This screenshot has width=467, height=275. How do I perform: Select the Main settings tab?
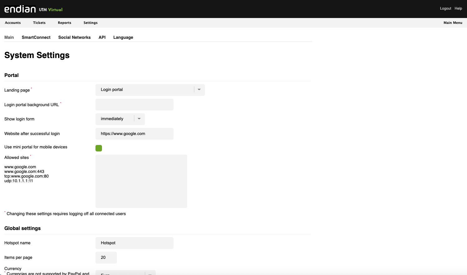9,37
